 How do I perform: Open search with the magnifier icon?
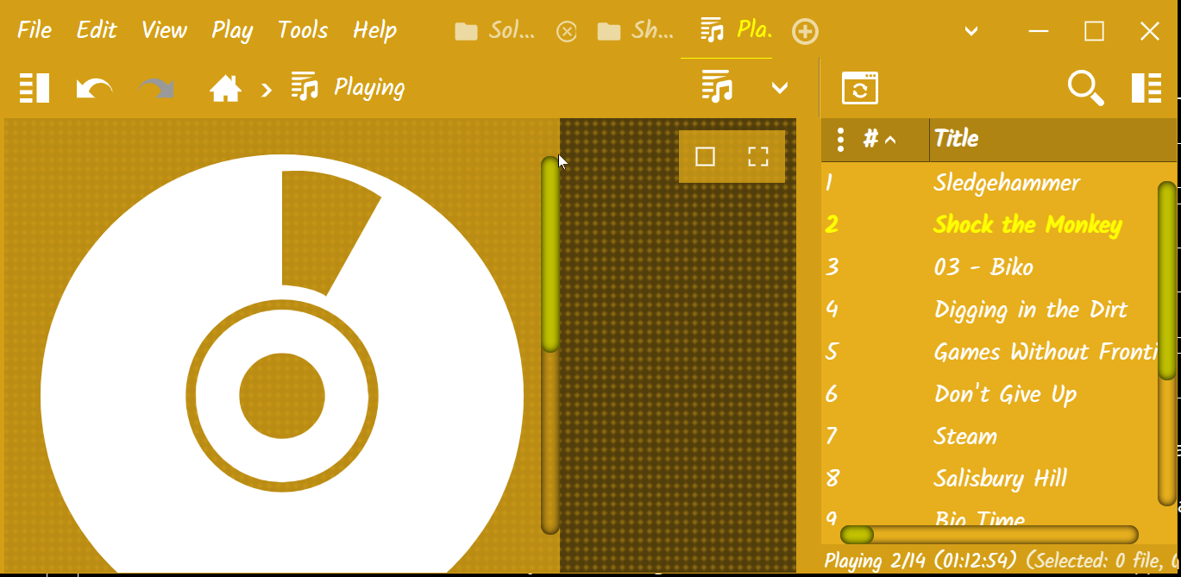pos(1086,88)
